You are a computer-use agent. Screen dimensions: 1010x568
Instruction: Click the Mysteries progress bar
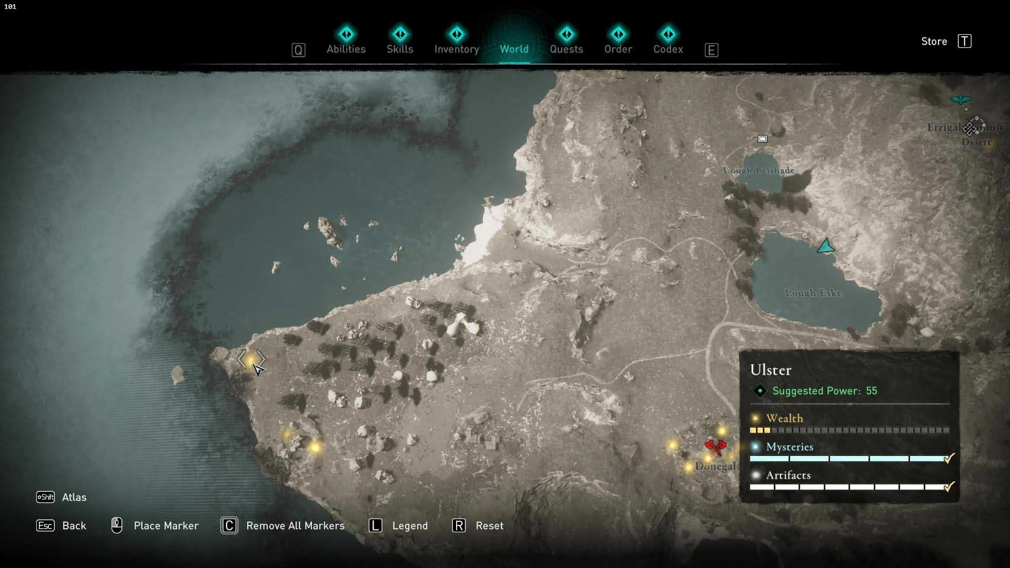(850, 459)
